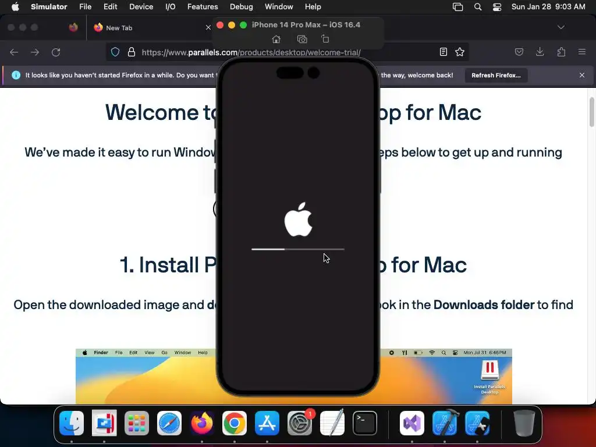Open the Features menu
The height and width of the screenshot is (447, 596).
coord(203,7)
